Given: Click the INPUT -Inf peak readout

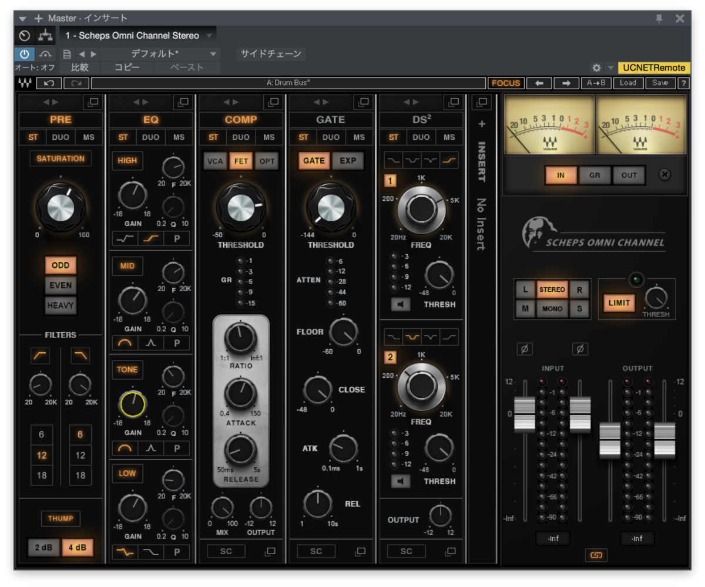Looking at the screenshot, I should tap(553, 538).
